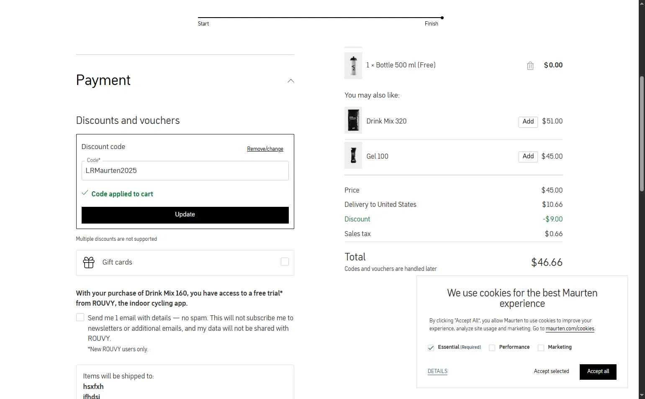Focus the discount Code input field
The image size is (645, 399).
tap(185, 170)
